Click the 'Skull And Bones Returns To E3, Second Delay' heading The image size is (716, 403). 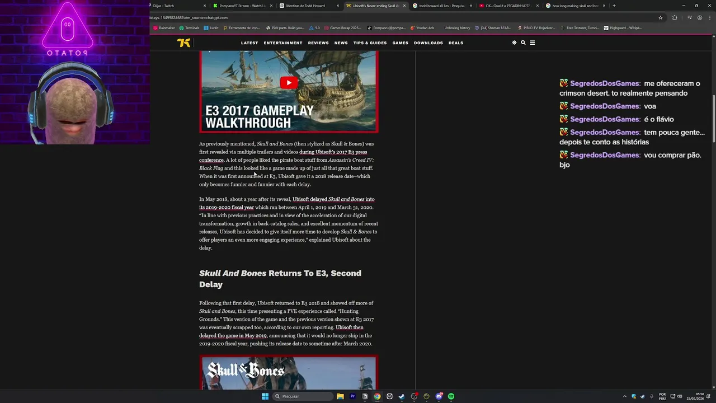click(280, 279)
